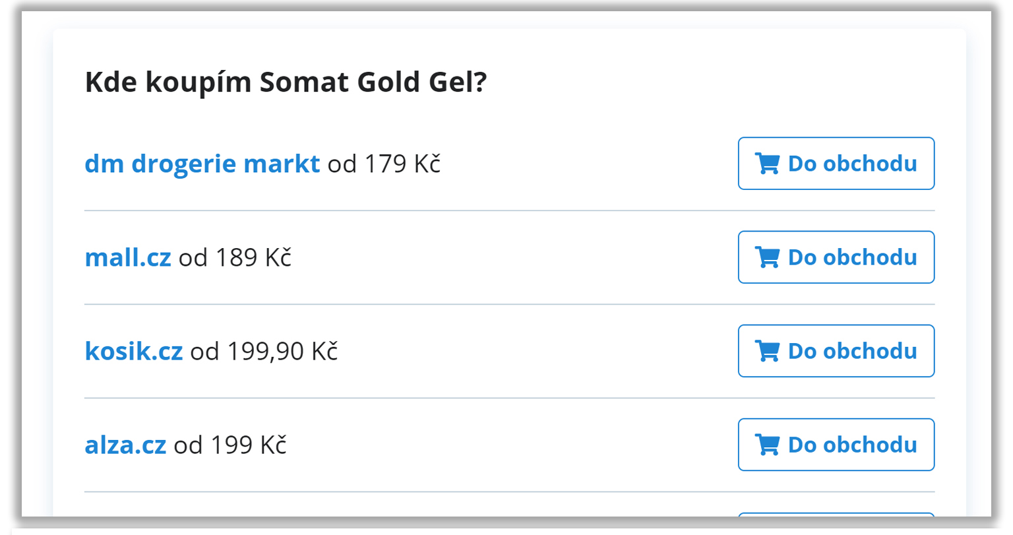Viewport: 1013px width, 535px height.
Task: Open the dm drogerie markt shop link
Action: point(202,164)
